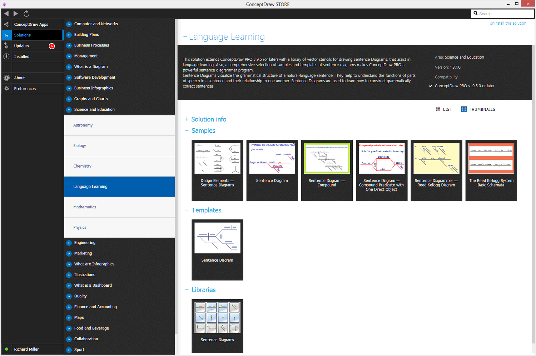This screenshot has width=536, height=356.
Task: Expand Food and Beverage category
Action: (x=69, y=328)
